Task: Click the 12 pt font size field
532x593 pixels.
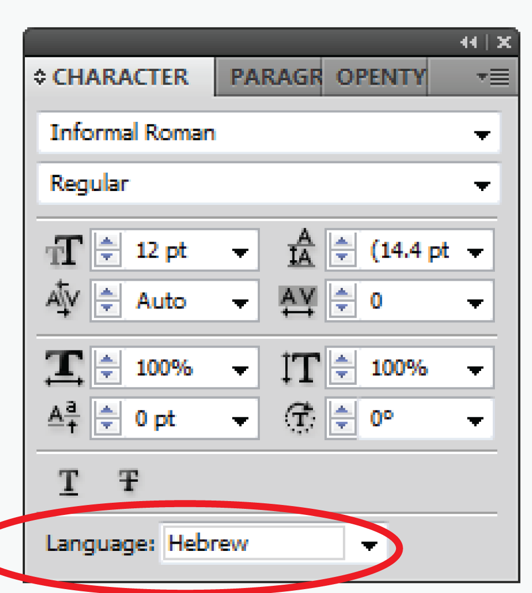Action: click(x=171, y=251)
